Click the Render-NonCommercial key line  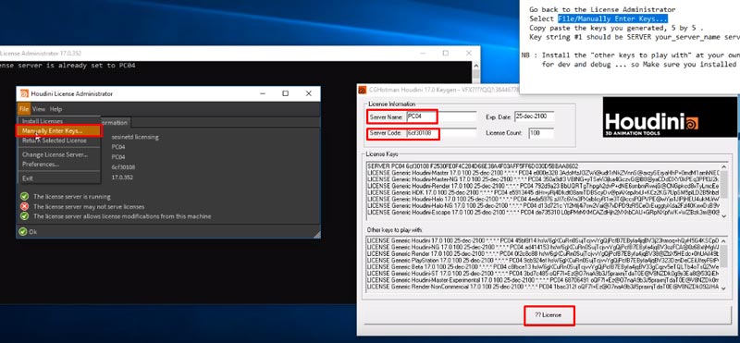(x=543, y=287)
